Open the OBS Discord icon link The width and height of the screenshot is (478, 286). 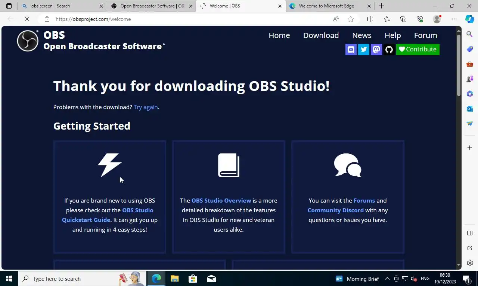click(x=351, y=50)
